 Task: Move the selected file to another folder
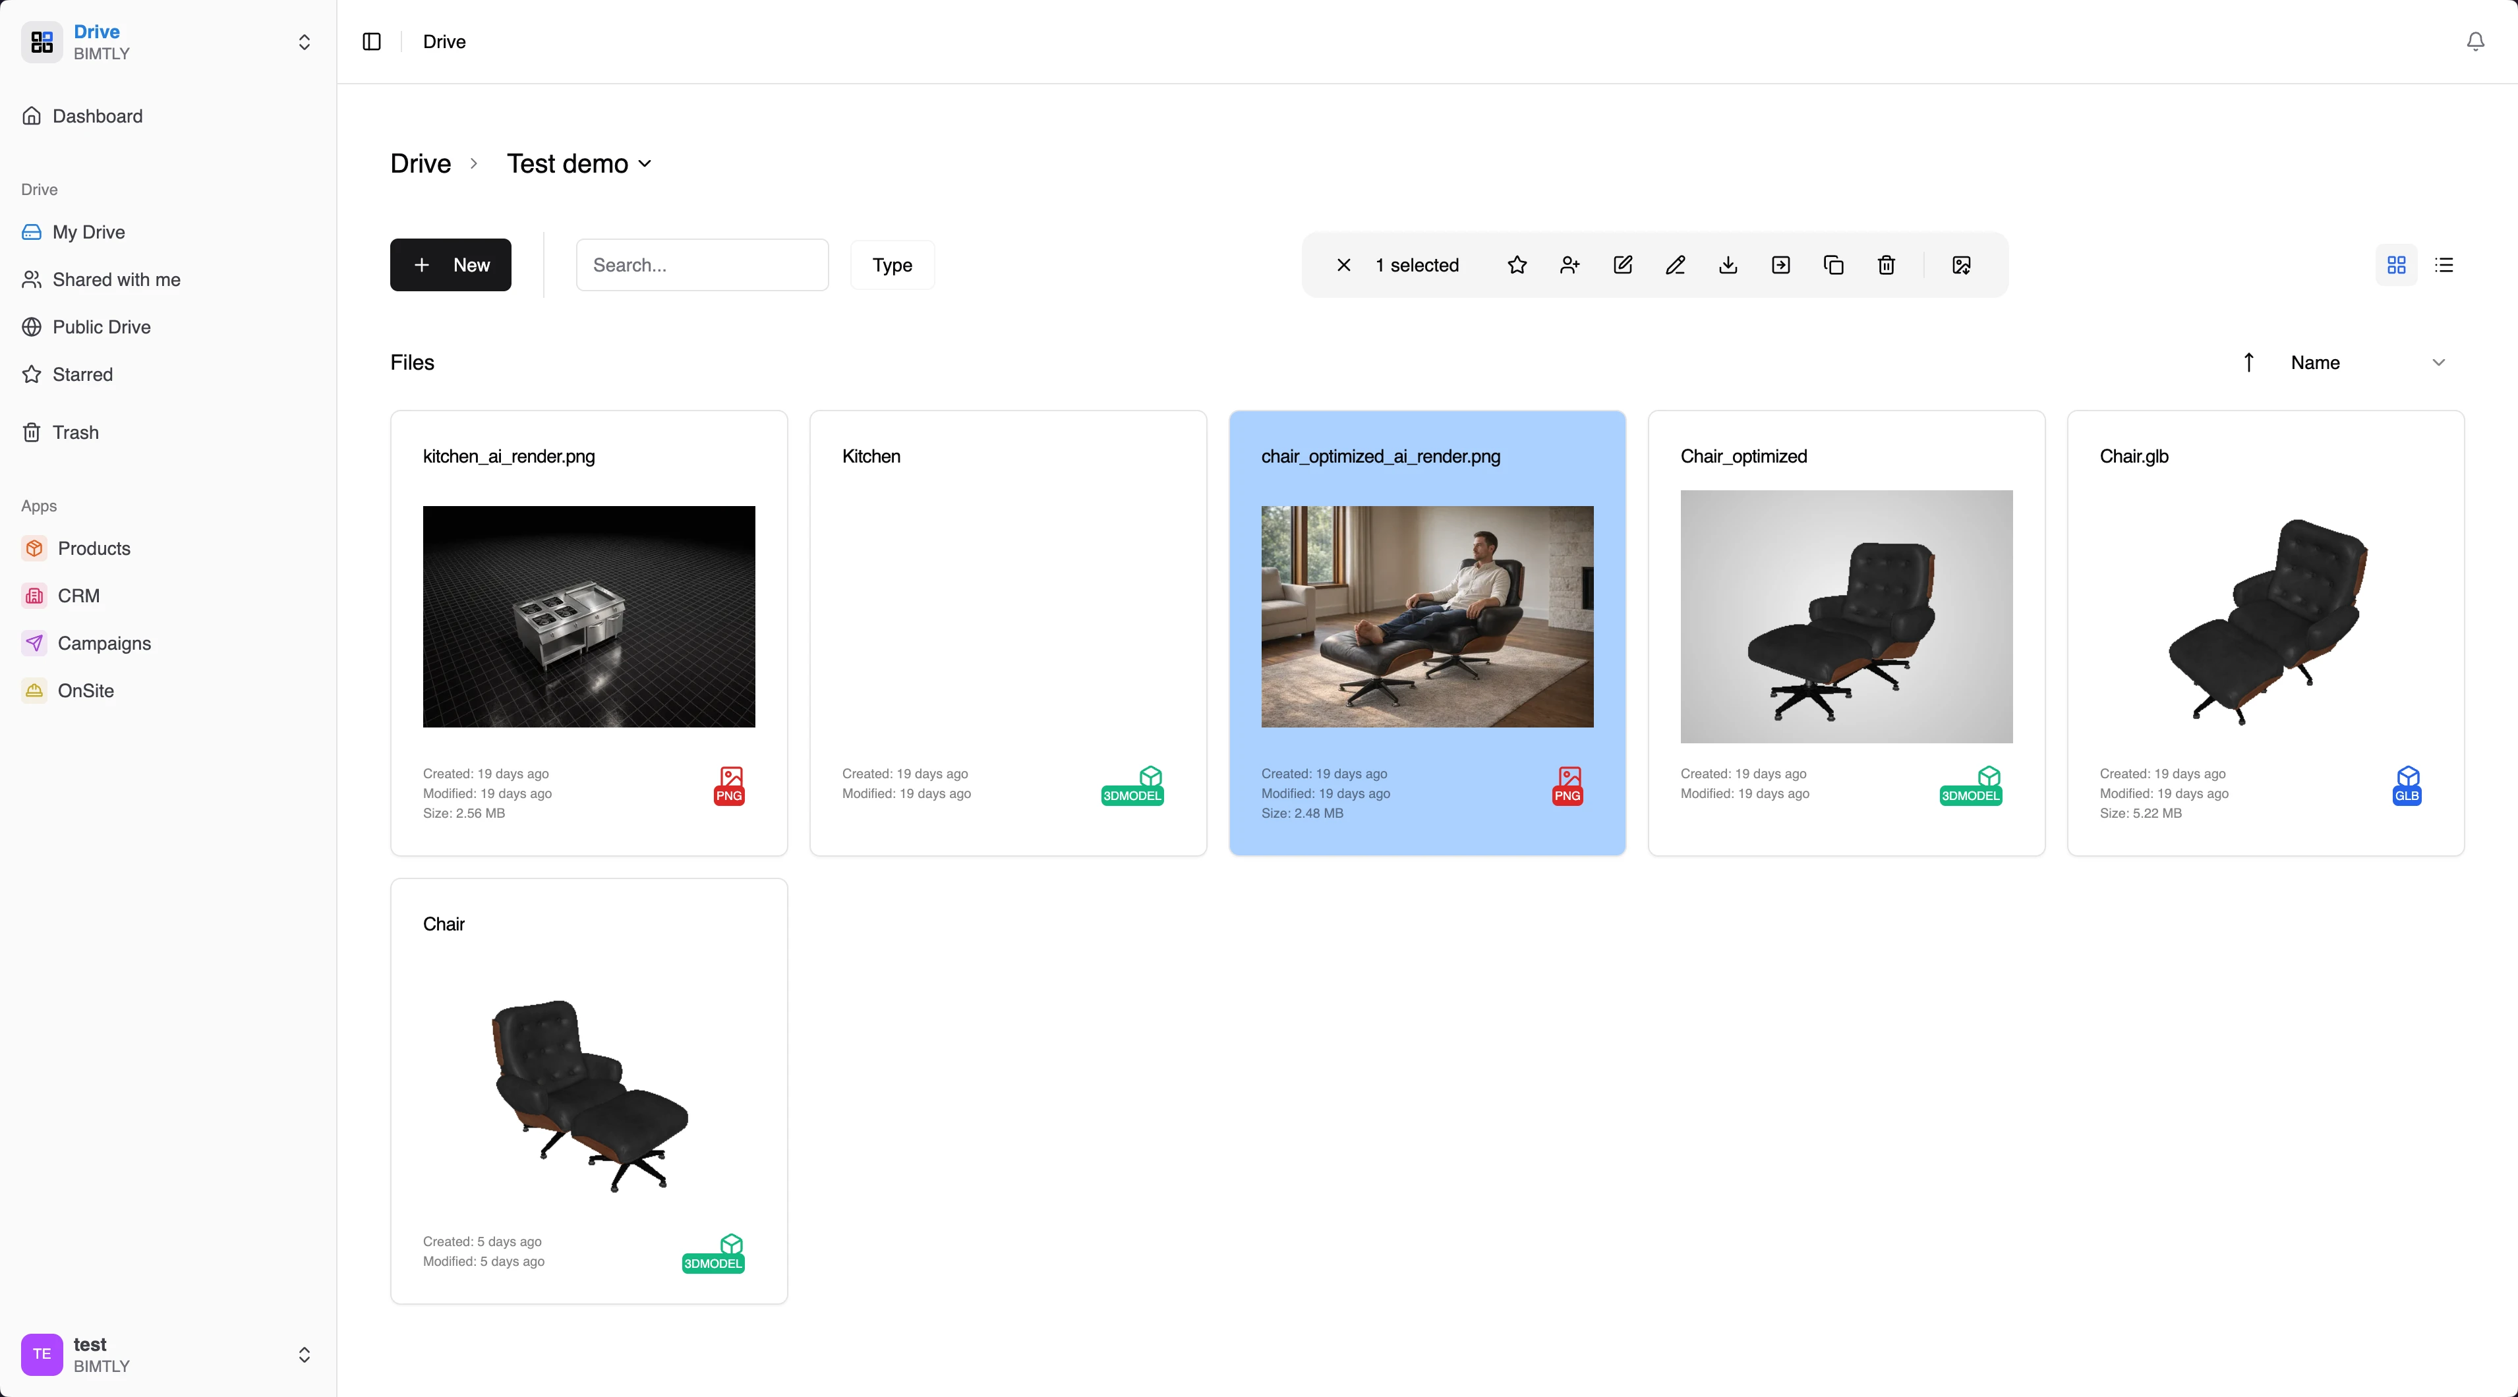coord(1781,265)
